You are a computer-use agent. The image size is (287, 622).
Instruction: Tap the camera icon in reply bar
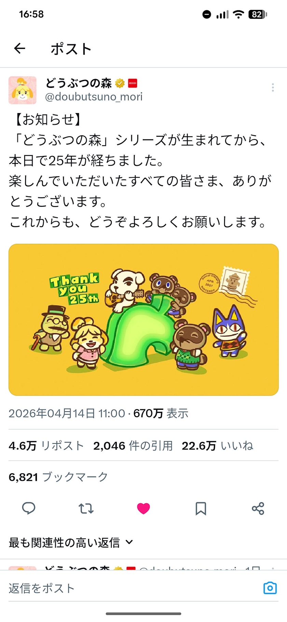click(270, 588)
